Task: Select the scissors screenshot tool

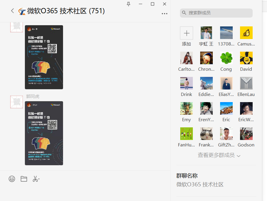Action: tap(35, 179)
